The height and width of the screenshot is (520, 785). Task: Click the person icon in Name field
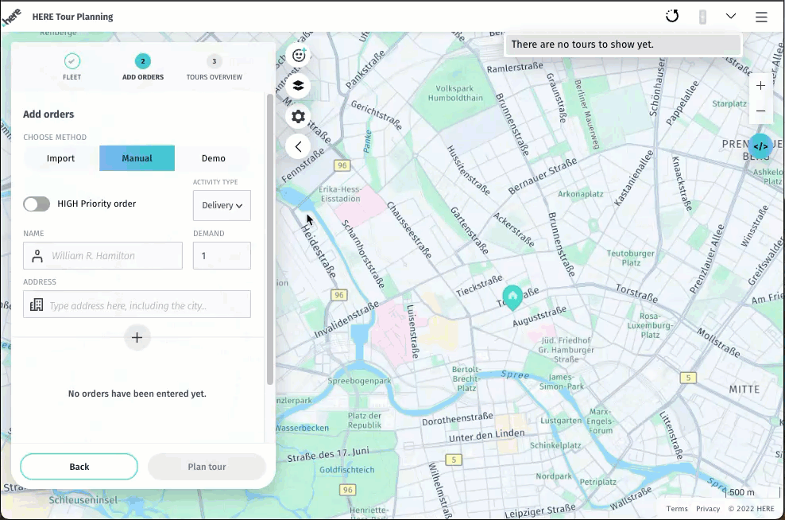37,256
